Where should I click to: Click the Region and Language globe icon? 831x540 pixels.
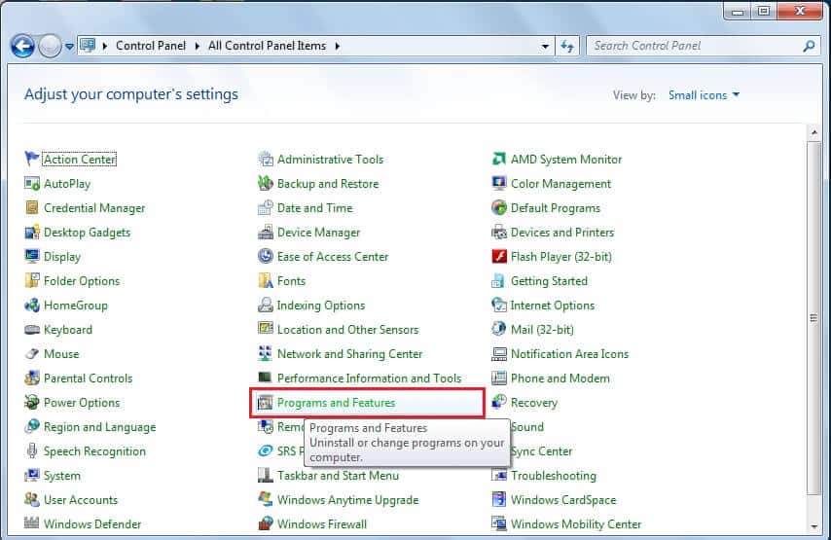pyautogui.click(x=32, y=426)
